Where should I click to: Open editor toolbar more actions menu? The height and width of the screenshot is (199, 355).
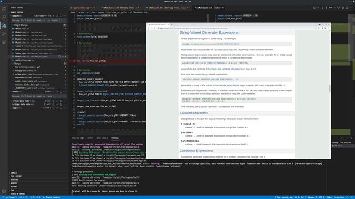click(x=351, y=8)
